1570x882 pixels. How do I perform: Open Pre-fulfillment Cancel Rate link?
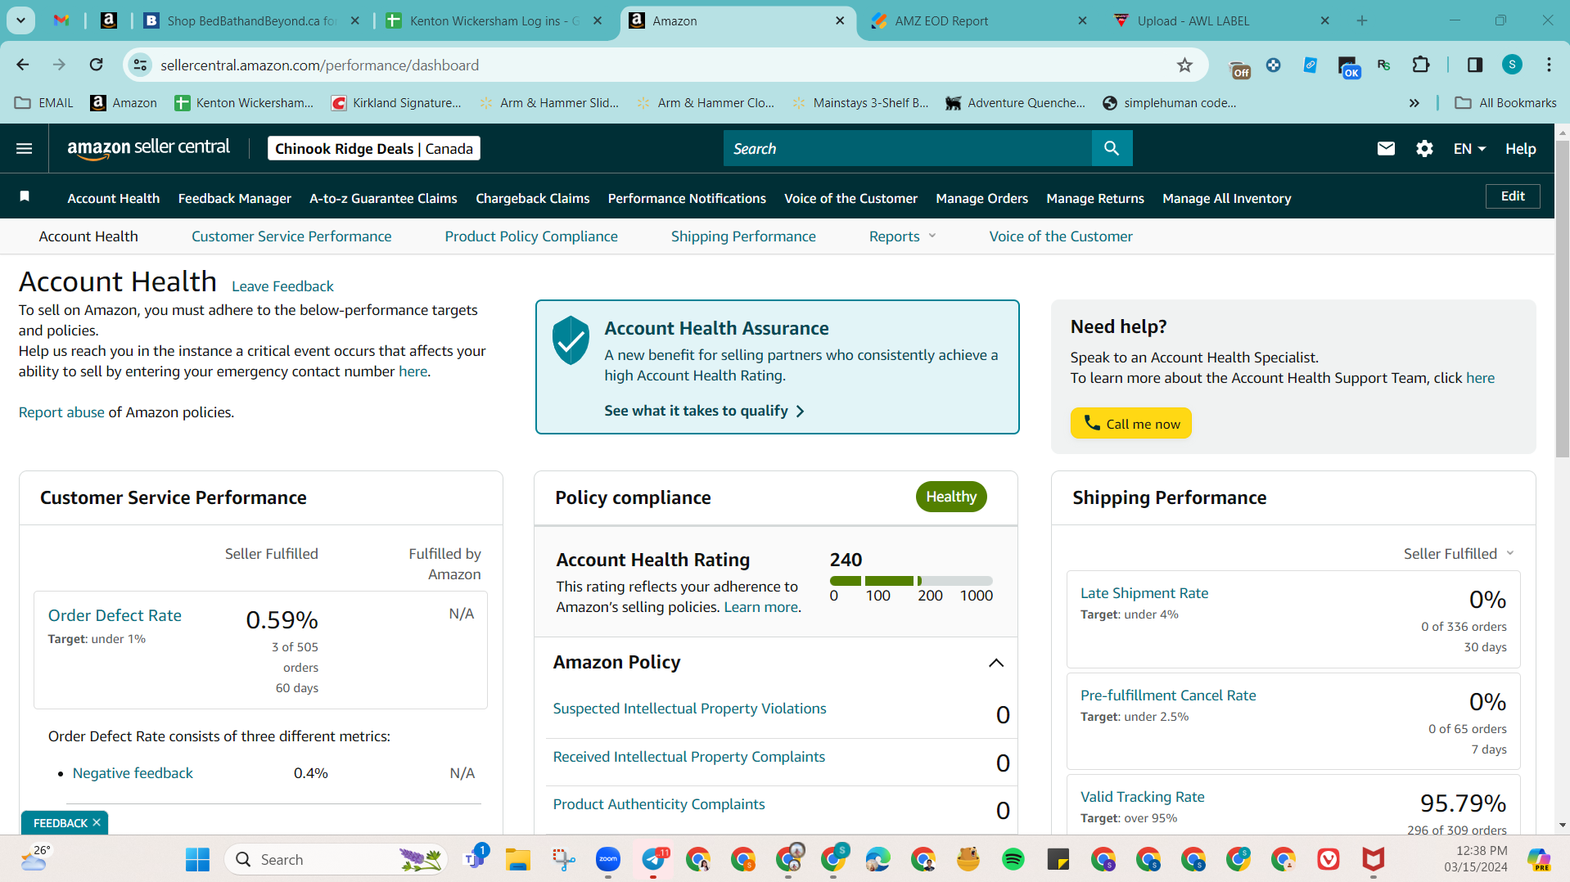[1168, 695]
